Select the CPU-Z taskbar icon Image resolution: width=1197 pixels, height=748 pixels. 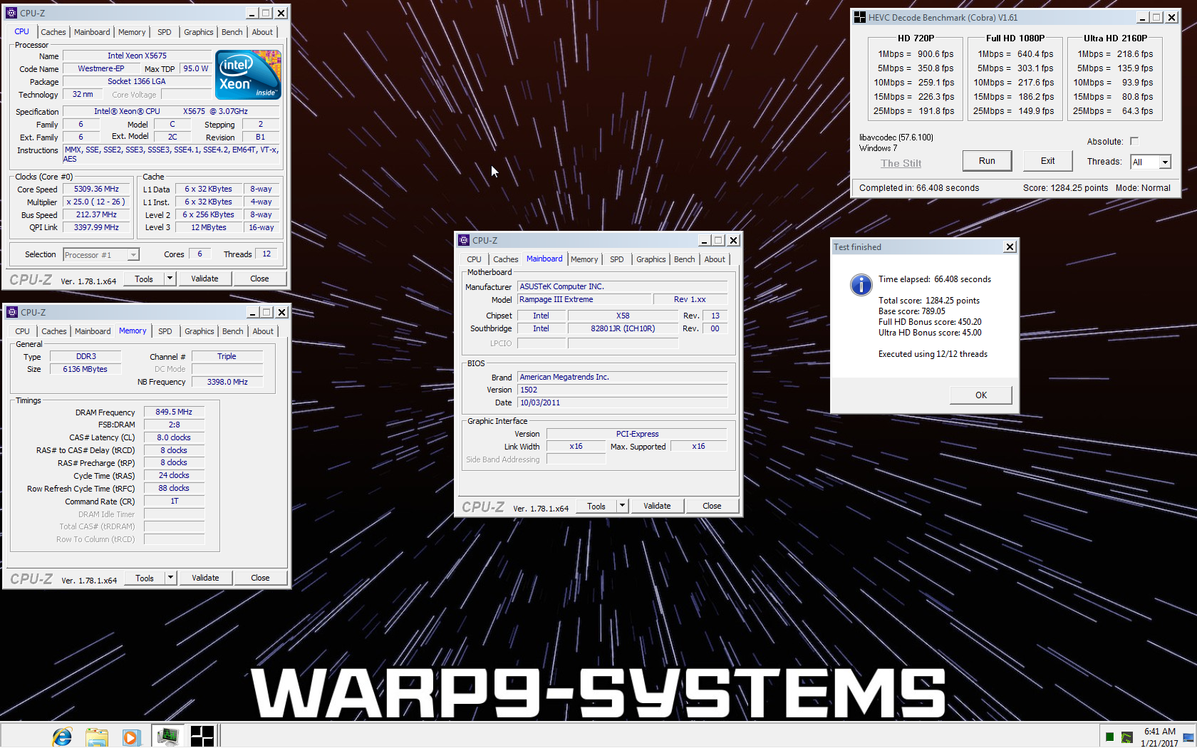click(x=167, y=736)
